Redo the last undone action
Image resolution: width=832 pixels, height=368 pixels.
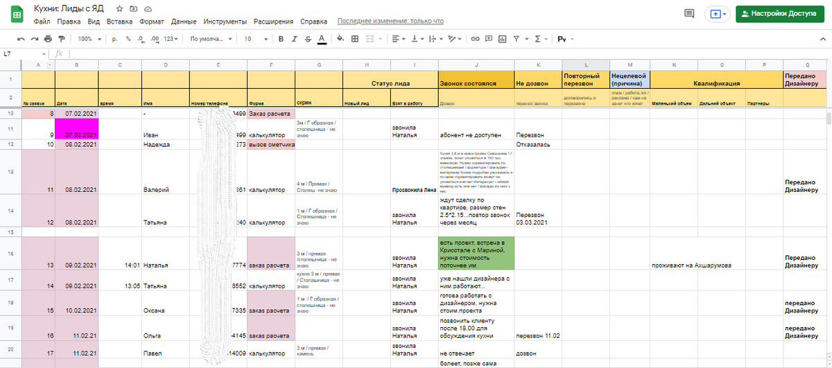tap(35, 39)
